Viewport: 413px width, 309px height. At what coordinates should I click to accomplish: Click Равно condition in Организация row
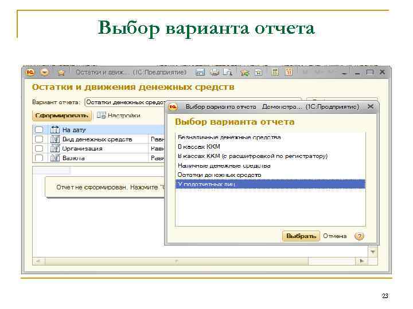(158, 149)
